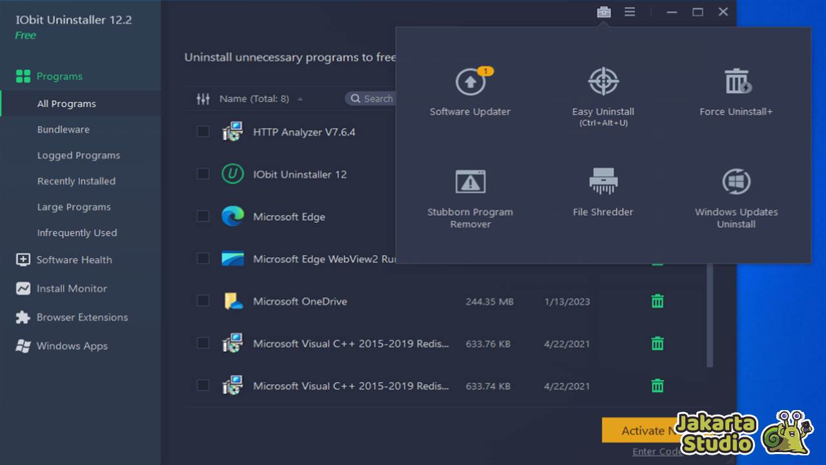The height and width of the screenshot is (465, 826).
Task: Tick the Microsoft OneDrive checkbox
Action: click(203, 301)
